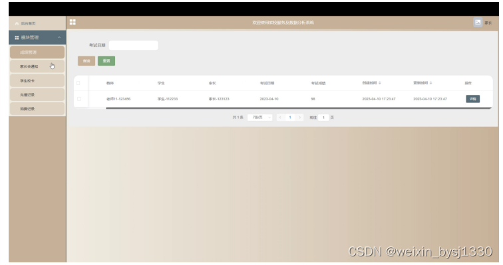Screen dimensions: 503x265
Task: Open the 7条/页 page size dropdown
Action: 260,118
